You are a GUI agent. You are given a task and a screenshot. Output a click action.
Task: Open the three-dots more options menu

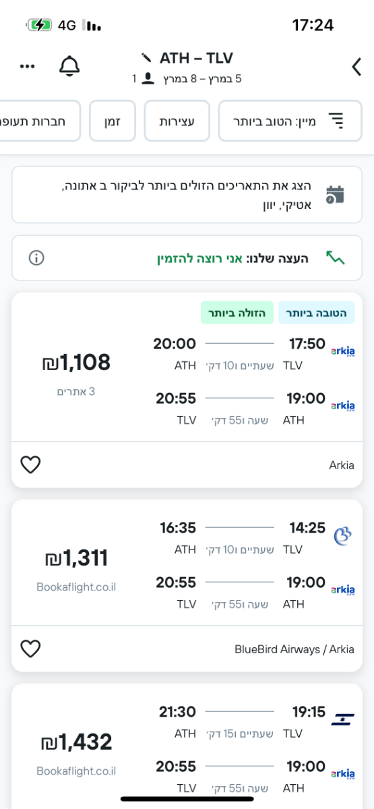(x=28, y=66)
